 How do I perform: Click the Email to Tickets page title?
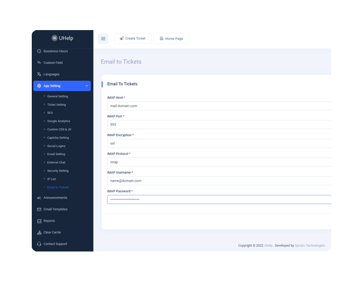pos(121,62)
